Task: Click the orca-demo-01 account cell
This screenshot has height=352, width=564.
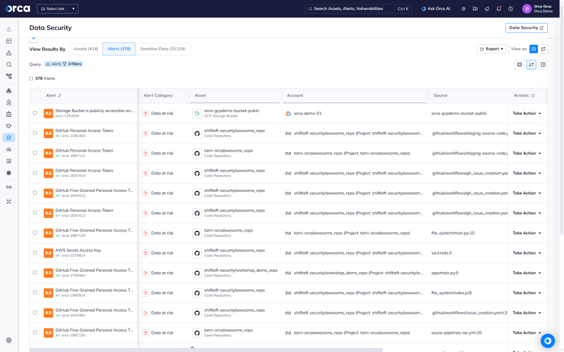Action: click(x=308, y=114)
